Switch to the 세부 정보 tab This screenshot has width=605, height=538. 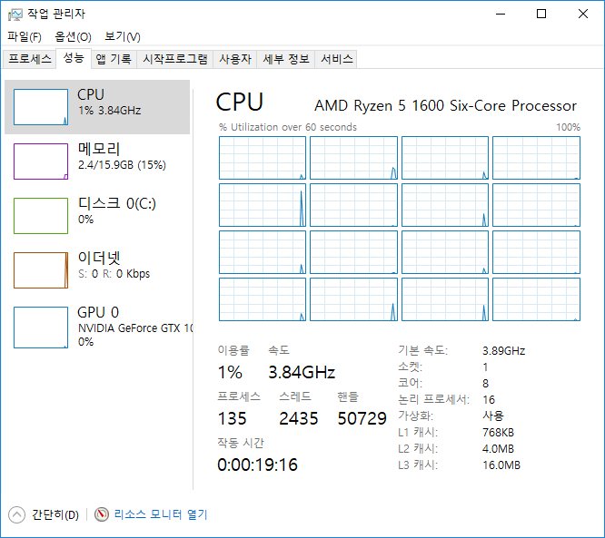(286, 59)
